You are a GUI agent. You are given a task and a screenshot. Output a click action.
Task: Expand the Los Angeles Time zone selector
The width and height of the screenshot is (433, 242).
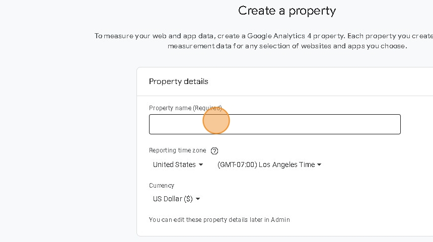coord(269,165)
